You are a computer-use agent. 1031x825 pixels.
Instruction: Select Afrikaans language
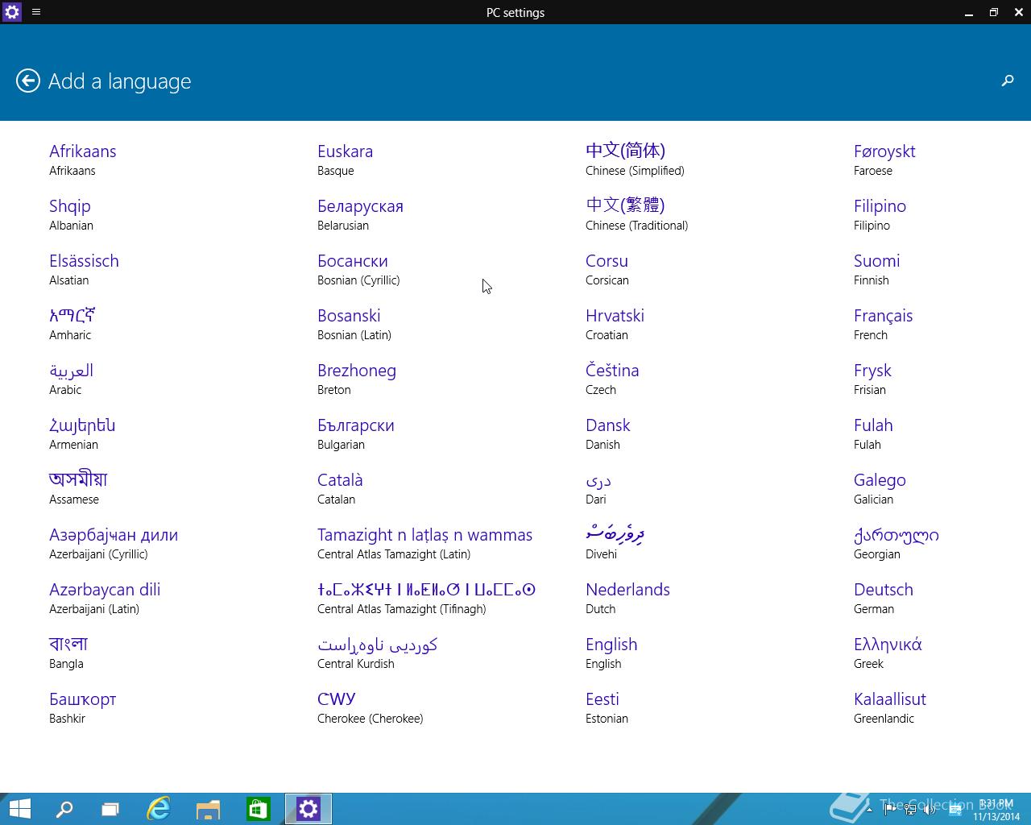[x=83, y=160]
